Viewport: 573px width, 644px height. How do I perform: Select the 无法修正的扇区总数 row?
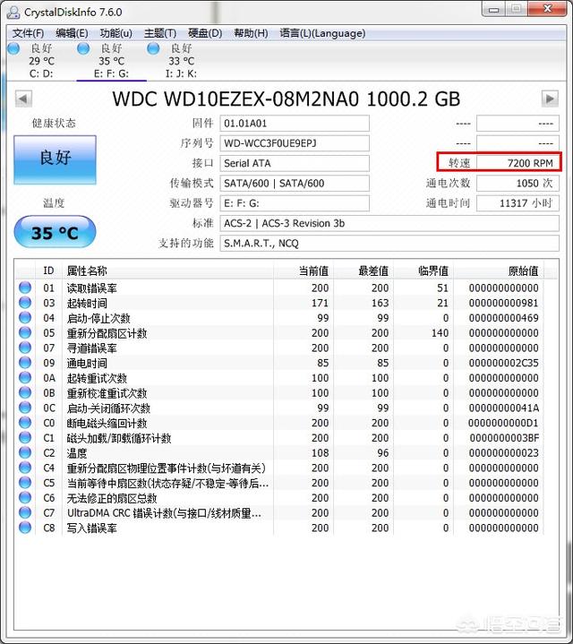pos(279,497)
